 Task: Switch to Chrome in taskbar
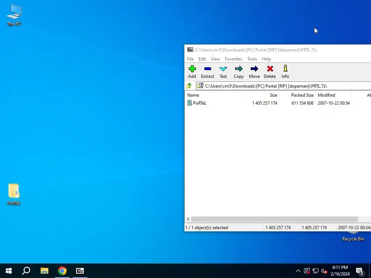click(x=62, y=271)
